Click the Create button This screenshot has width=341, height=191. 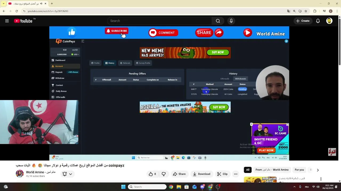303,21
